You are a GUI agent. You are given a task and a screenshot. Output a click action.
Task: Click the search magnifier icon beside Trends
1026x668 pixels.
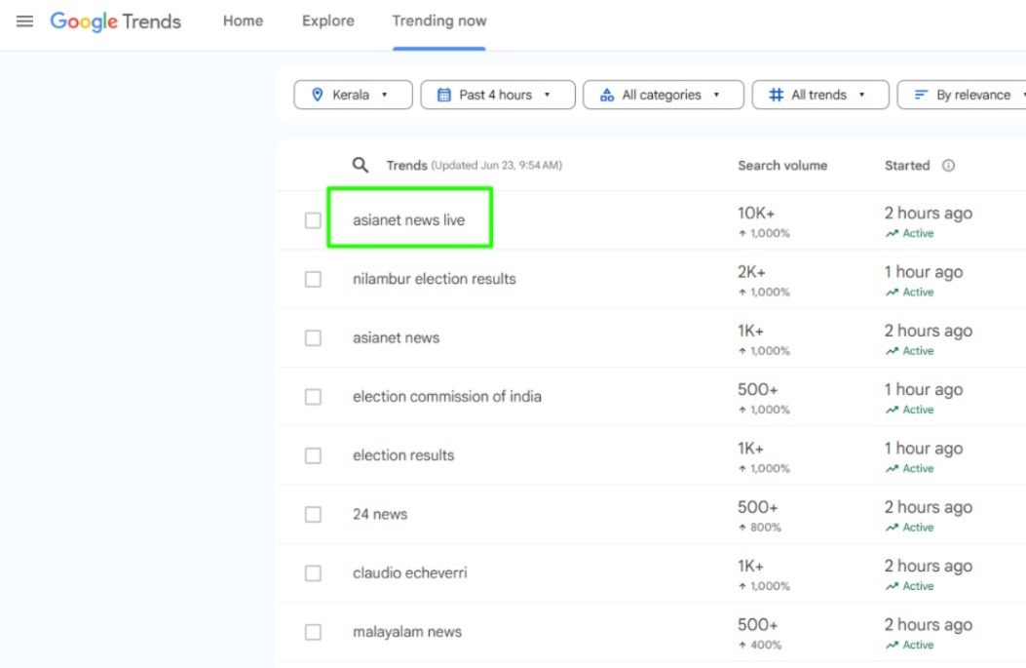(361, 166)
